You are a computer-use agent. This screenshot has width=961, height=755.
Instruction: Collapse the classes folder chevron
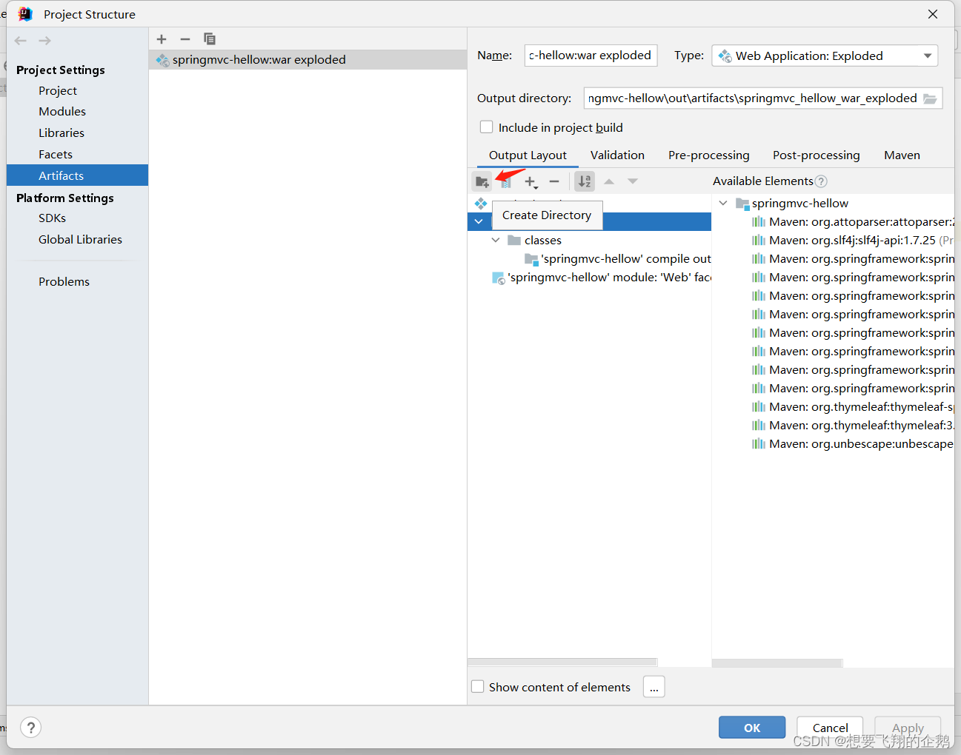coord(496,241)
